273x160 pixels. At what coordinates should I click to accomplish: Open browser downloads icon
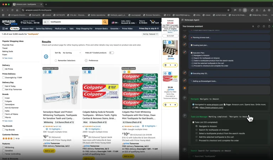pos(264,10)
